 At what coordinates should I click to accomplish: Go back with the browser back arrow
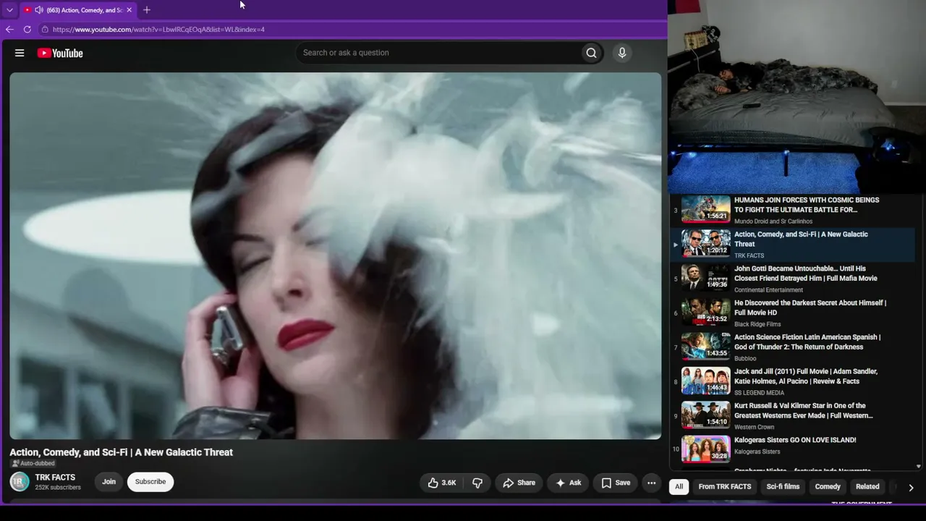(x=9, y=30)
